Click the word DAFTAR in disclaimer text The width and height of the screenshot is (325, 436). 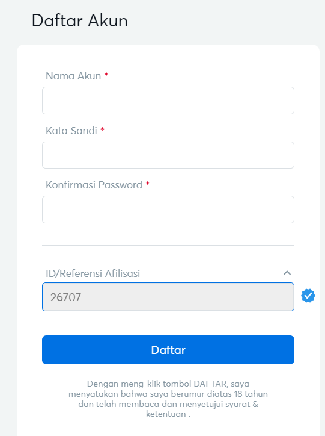click(211, 384)
